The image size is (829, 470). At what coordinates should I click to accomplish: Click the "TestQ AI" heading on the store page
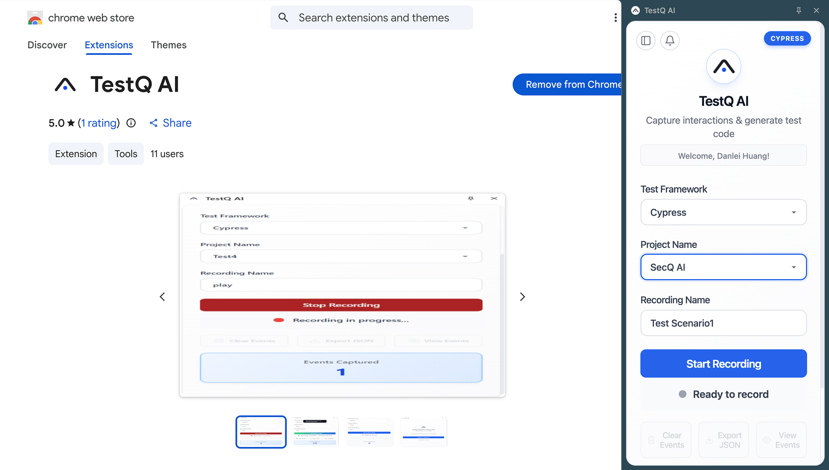pyautogui.click(x=135, y=85)
